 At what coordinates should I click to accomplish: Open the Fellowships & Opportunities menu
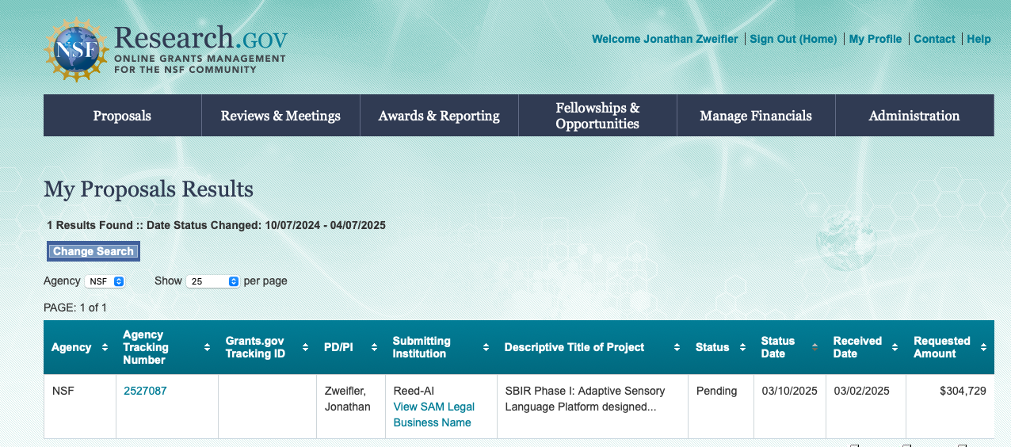(597, 116)
